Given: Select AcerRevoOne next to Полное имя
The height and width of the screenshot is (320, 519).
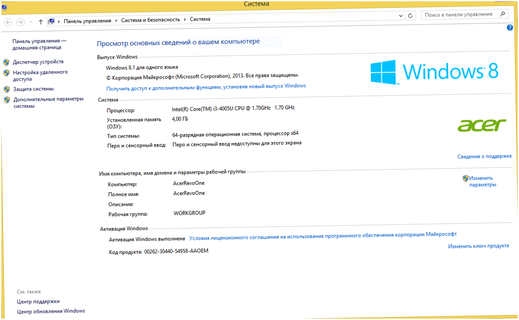Looking at the screenshot, I should coord(189,193).
